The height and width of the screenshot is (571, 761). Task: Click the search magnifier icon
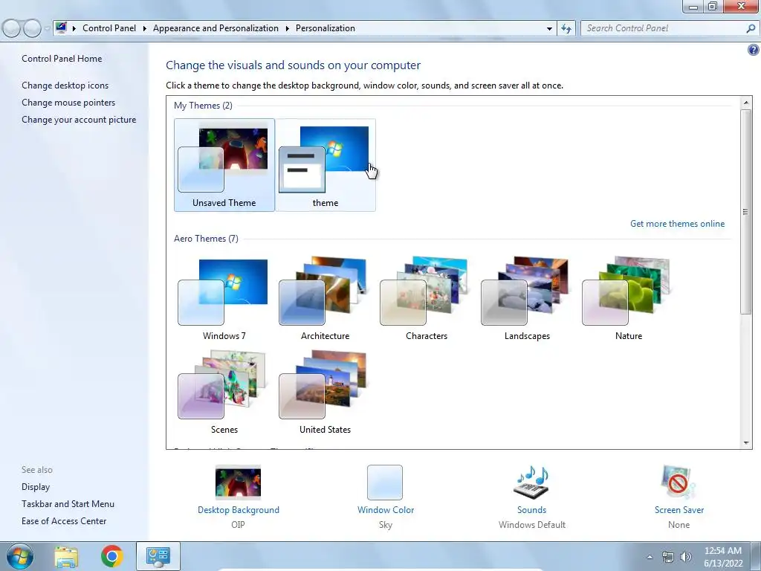751,28
